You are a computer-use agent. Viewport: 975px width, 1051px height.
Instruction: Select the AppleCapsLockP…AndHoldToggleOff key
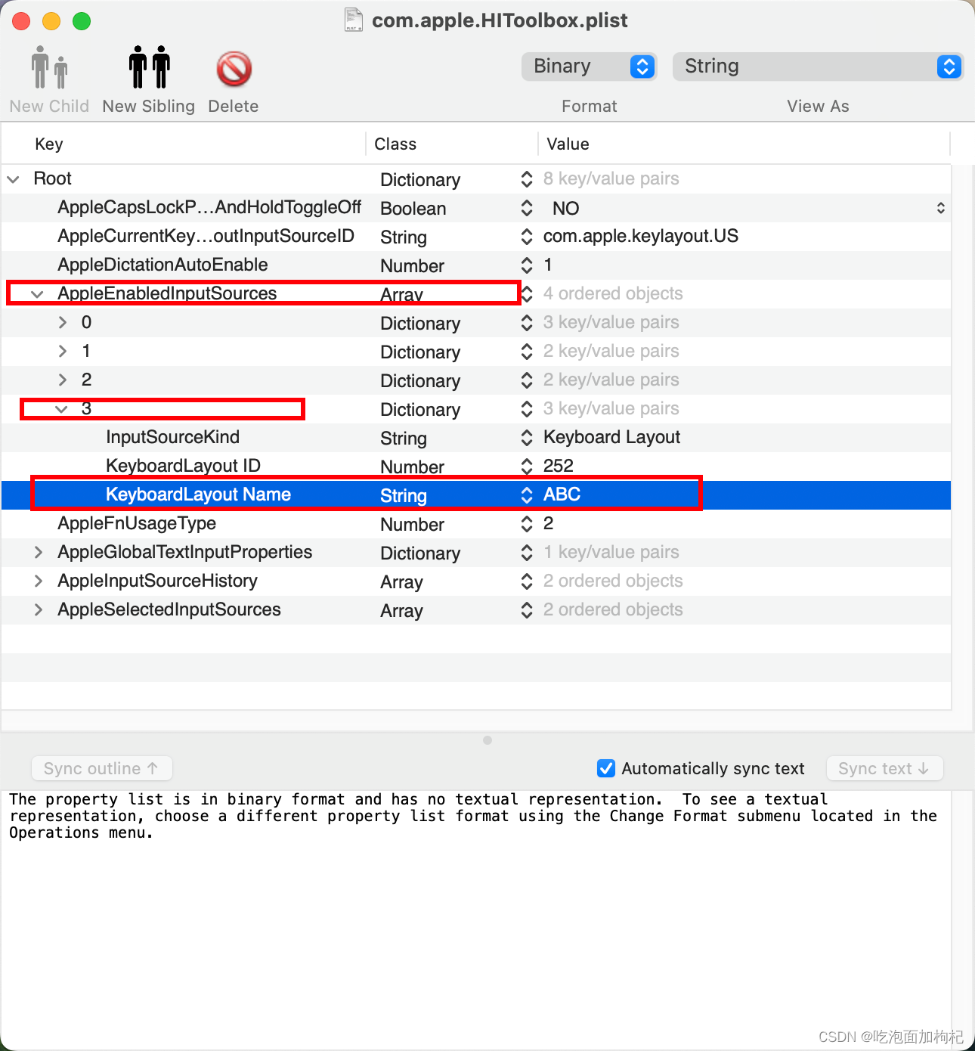coord(209,207)
